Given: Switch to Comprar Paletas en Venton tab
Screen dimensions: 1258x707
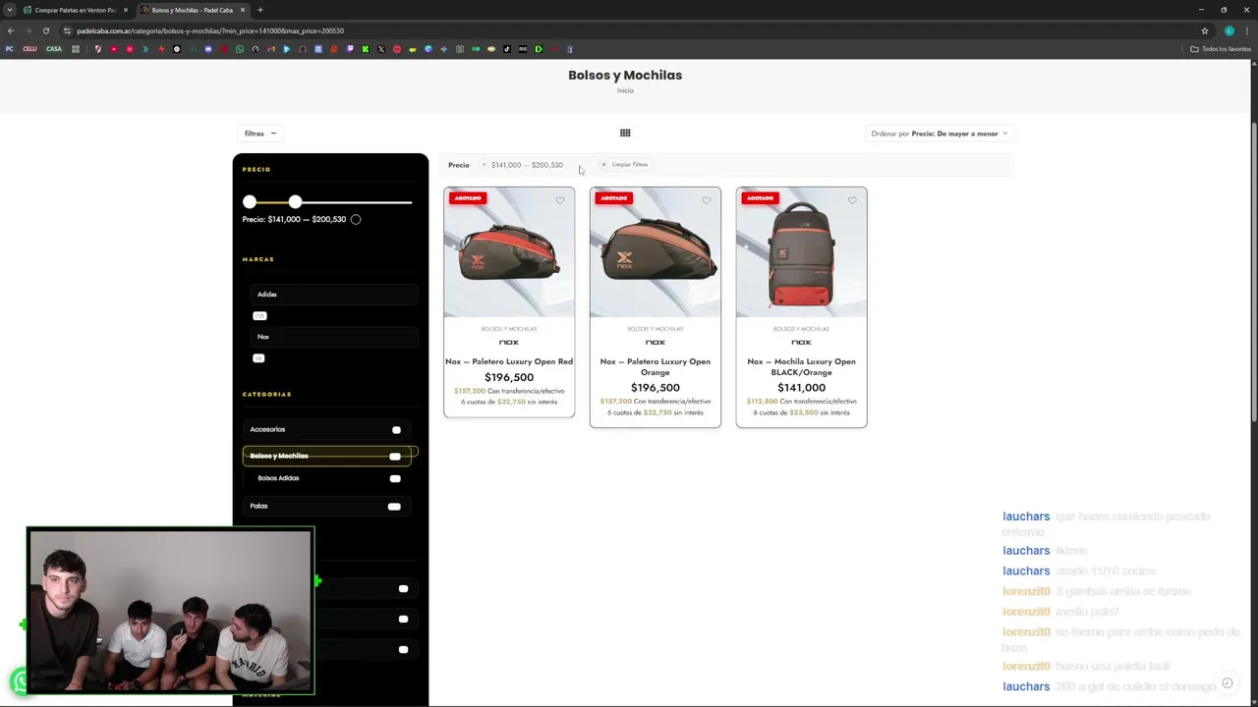Looking at the screenshot, I should pyautogui.click(x=76, y=10).
